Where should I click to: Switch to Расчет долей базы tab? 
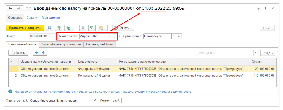[100, 44]
